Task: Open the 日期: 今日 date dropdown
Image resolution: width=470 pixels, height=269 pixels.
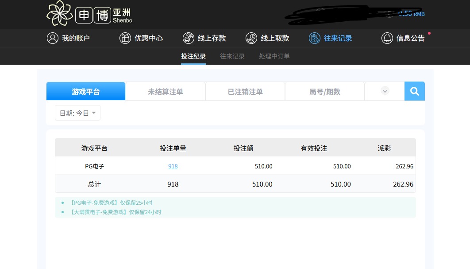Action: 78,113
